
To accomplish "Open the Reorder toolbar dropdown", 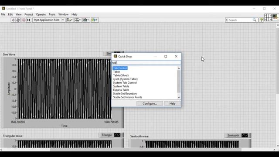I will click(x=95, y=20).
